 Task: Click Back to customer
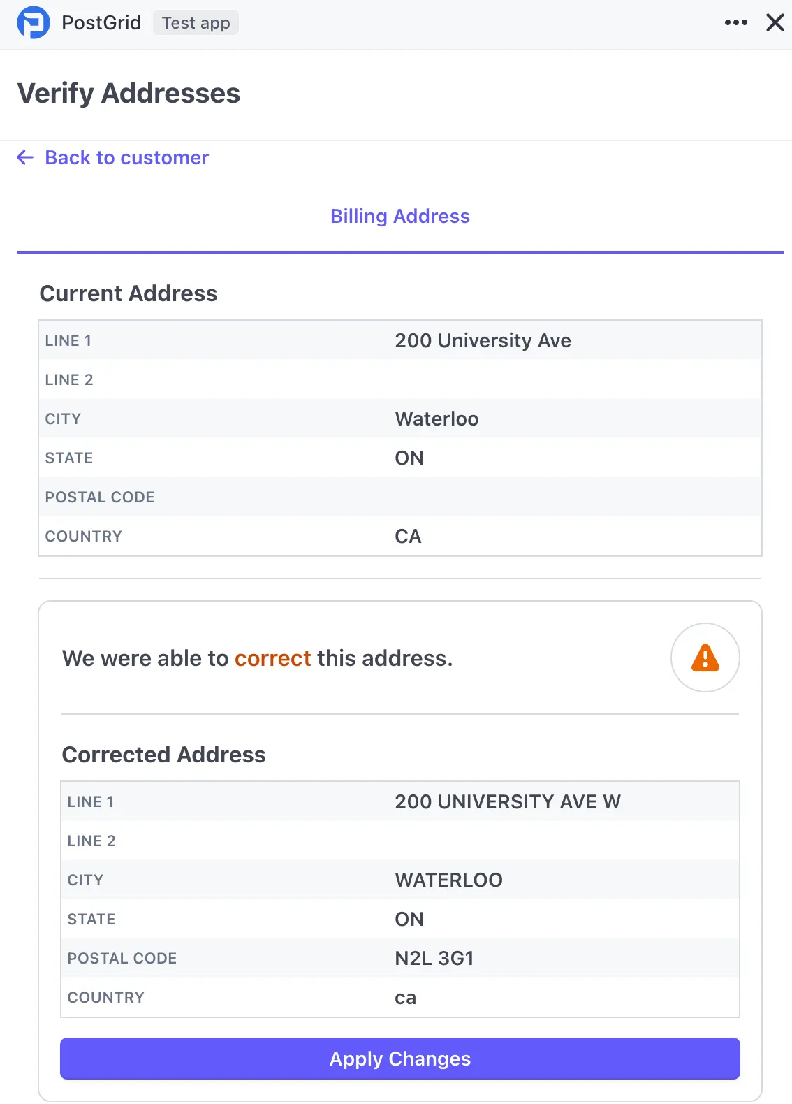click(x=126, y=157)
